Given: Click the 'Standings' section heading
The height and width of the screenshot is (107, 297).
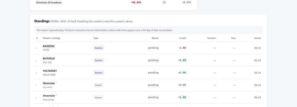Looking at the screenshot, I should tap(42, 21).
